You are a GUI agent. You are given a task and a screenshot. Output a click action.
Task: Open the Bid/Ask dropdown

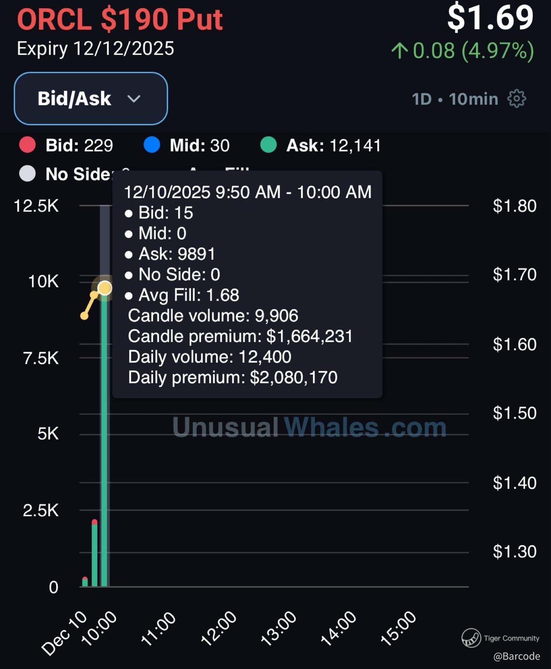91,99
